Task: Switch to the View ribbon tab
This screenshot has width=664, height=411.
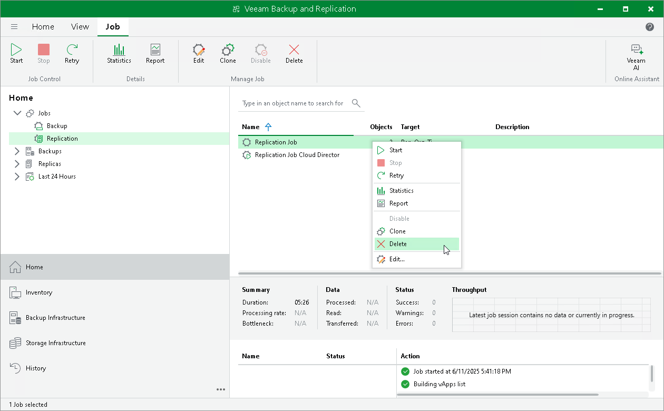Action: click(80, 26)
